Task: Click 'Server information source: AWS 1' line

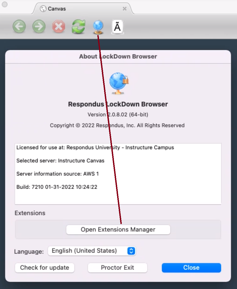Action: (58, 174)
